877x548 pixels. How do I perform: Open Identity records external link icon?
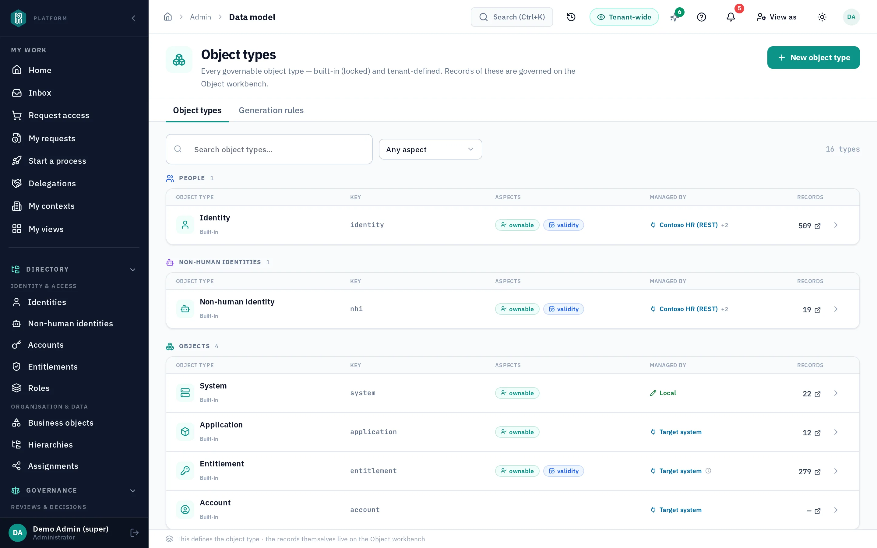(818, 226)
